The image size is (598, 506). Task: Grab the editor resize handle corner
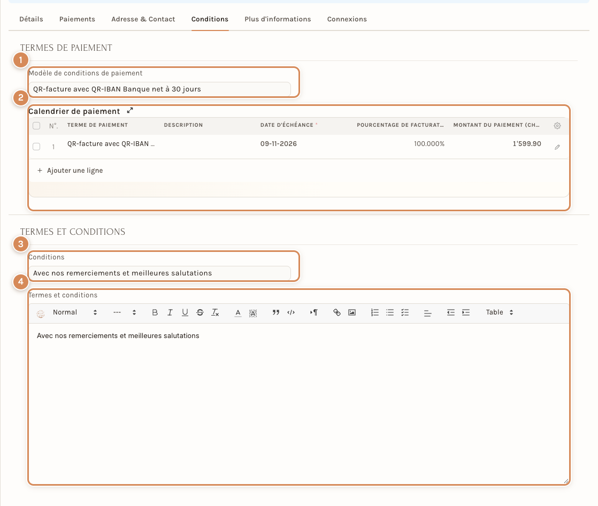pos(566,481)
